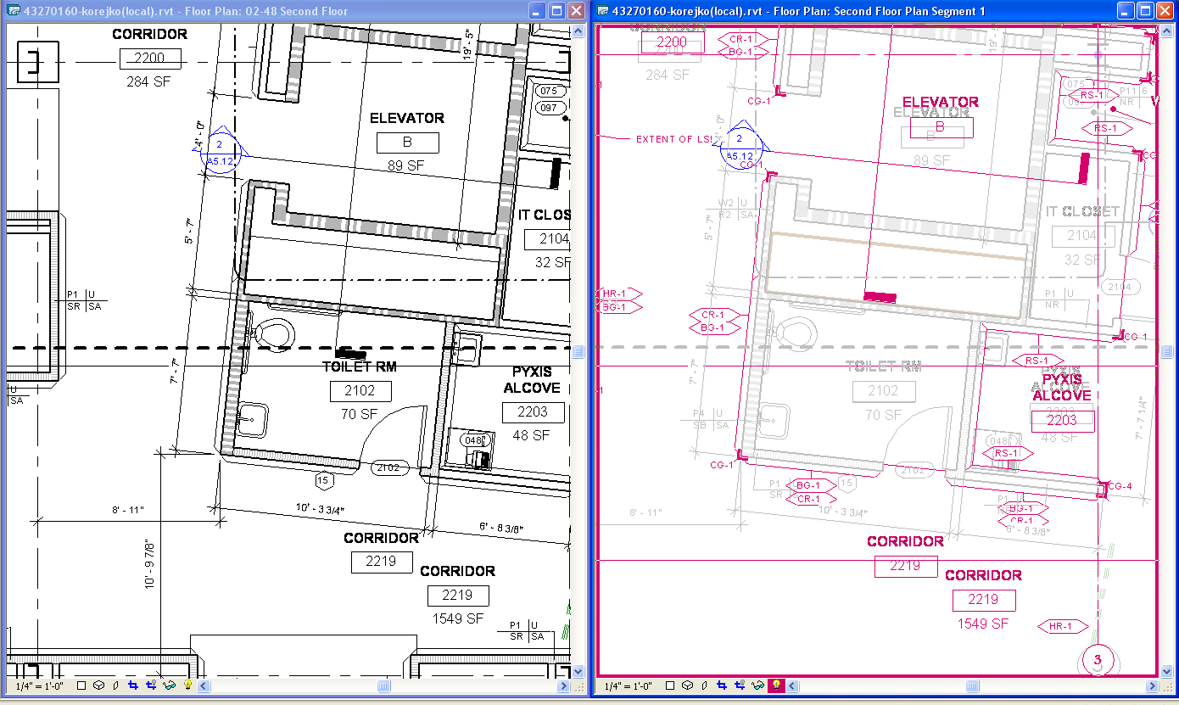This screenshot has width=1179, height=705.
Task: Select HR-1 tag below 1549 SF in Segment 1 window
Action: point(1062,627)
